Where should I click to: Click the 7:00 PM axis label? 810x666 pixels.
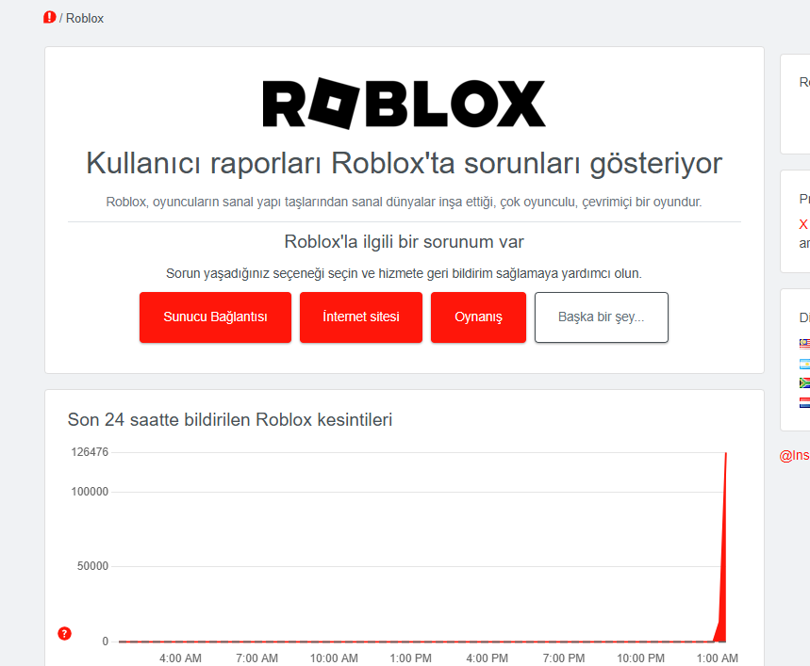564,658
